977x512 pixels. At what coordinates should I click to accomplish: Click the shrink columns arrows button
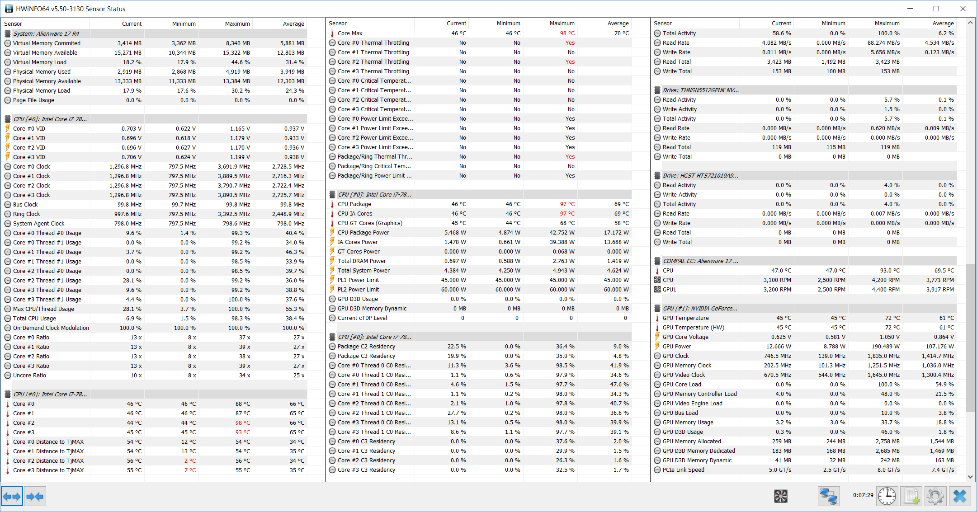pyautogui.click(x=35, y=496)
